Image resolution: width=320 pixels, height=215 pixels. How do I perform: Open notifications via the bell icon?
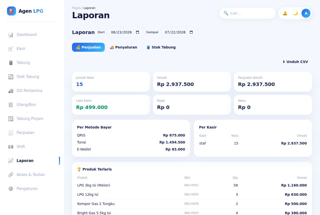click(x=285, y=13)
